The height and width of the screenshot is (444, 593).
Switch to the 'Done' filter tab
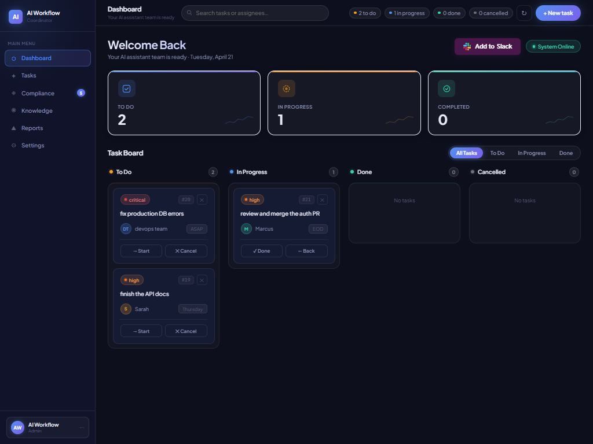tap(566, 153)
